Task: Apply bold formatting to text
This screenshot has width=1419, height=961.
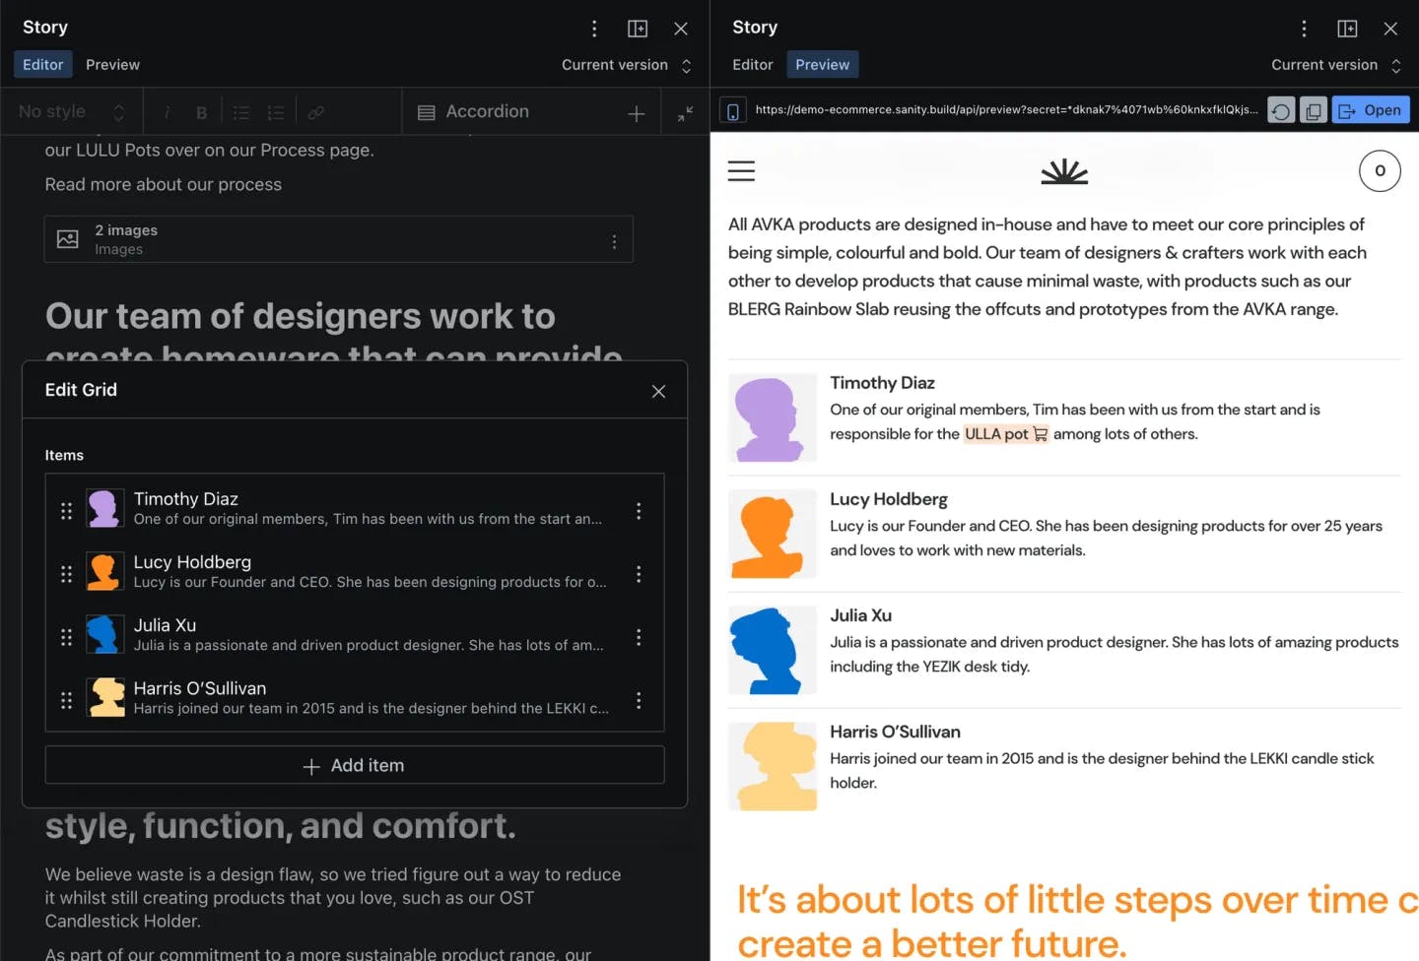Action: point(201,111)
